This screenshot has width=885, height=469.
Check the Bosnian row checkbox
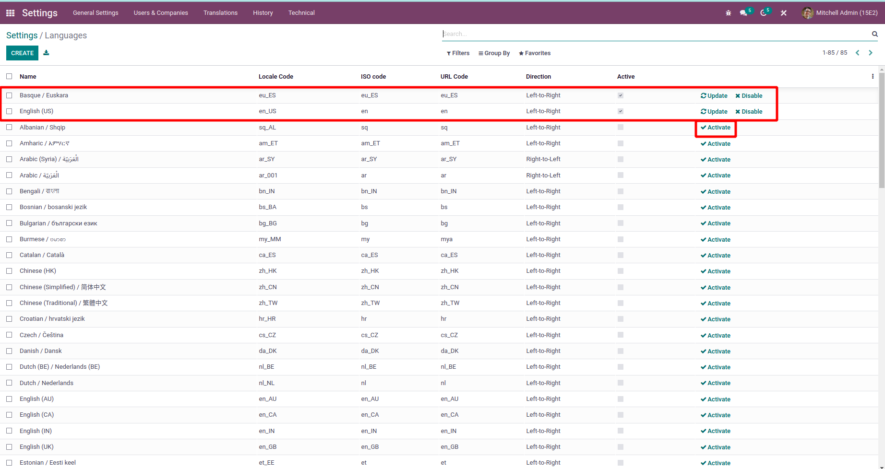[9, 207]
